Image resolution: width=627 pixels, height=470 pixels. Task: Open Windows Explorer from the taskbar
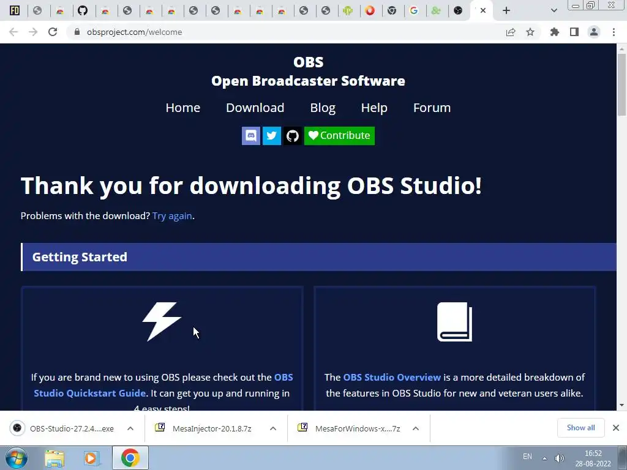(x=54, y=458)
